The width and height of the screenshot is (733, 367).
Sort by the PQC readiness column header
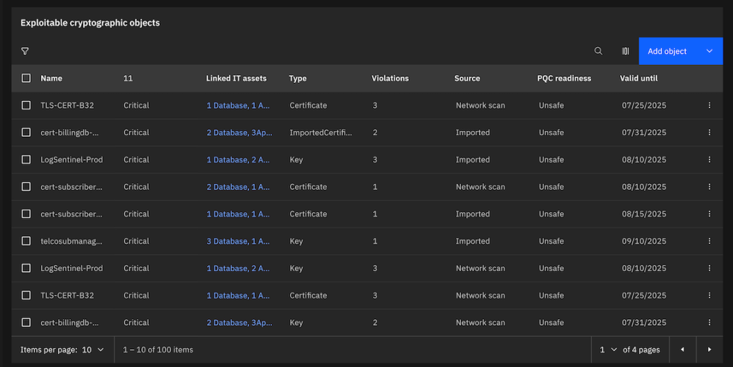coord(564,79)
